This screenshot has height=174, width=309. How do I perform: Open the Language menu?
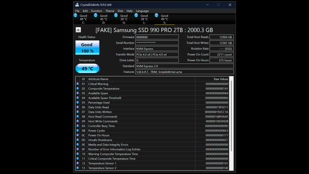(142, 11)
